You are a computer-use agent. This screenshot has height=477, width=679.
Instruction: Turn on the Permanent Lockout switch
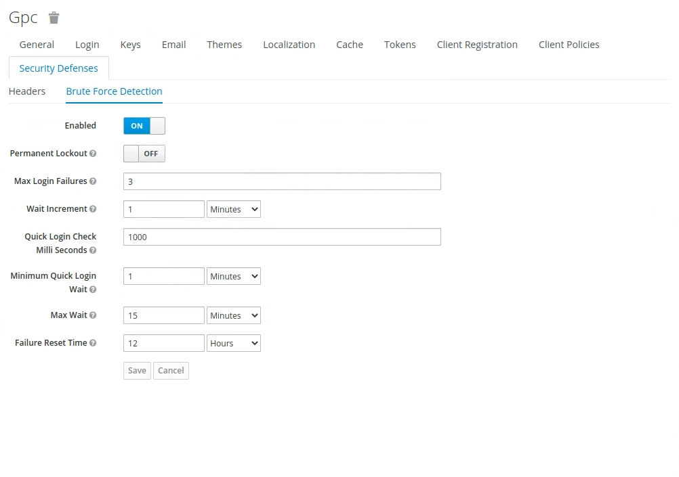[x=144, y=154]
